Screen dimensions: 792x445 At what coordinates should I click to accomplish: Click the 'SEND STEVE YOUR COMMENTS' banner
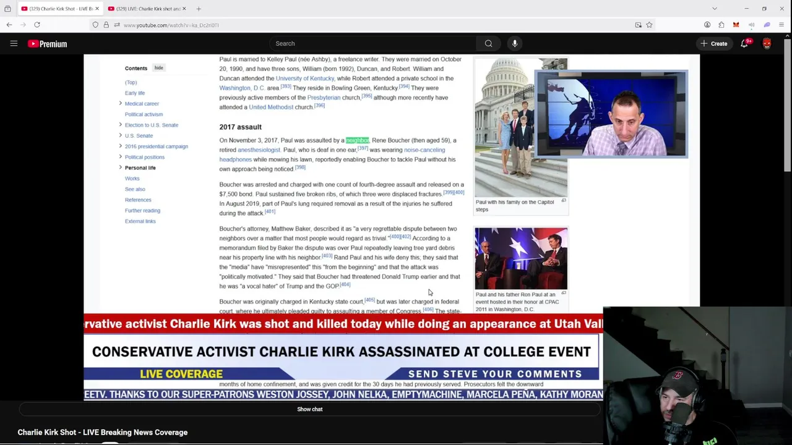[495, 374]
